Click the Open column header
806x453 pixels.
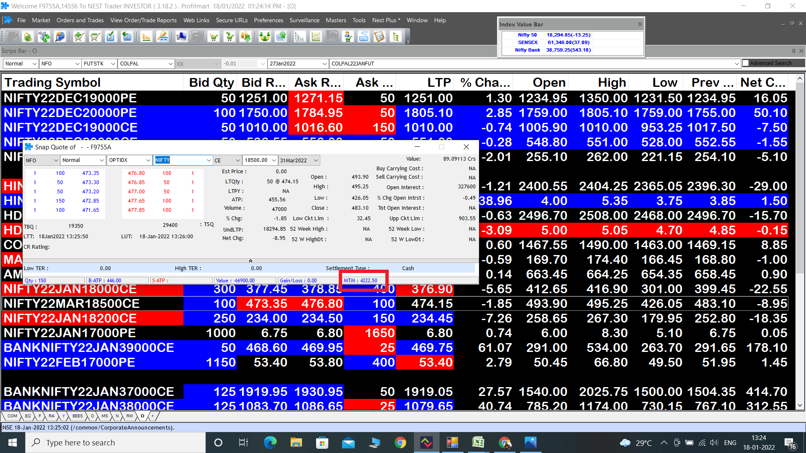tap(540, 83)
